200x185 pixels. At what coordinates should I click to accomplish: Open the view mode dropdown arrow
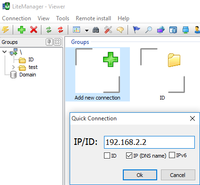point(87,30)
